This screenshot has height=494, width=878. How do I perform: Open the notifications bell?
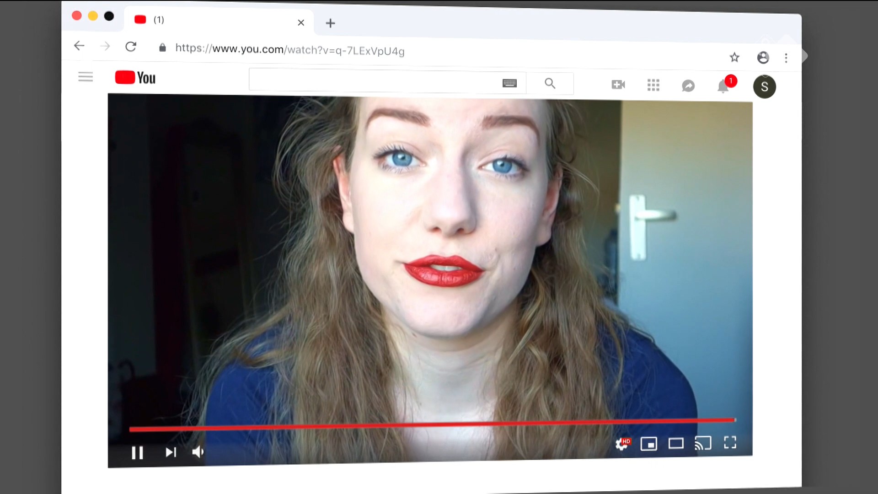[x=723, y=86]
